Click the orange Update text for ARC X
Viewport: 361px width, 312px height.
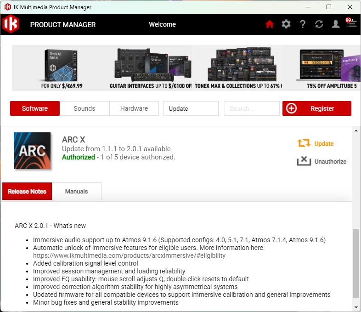(x=324, y=143)
